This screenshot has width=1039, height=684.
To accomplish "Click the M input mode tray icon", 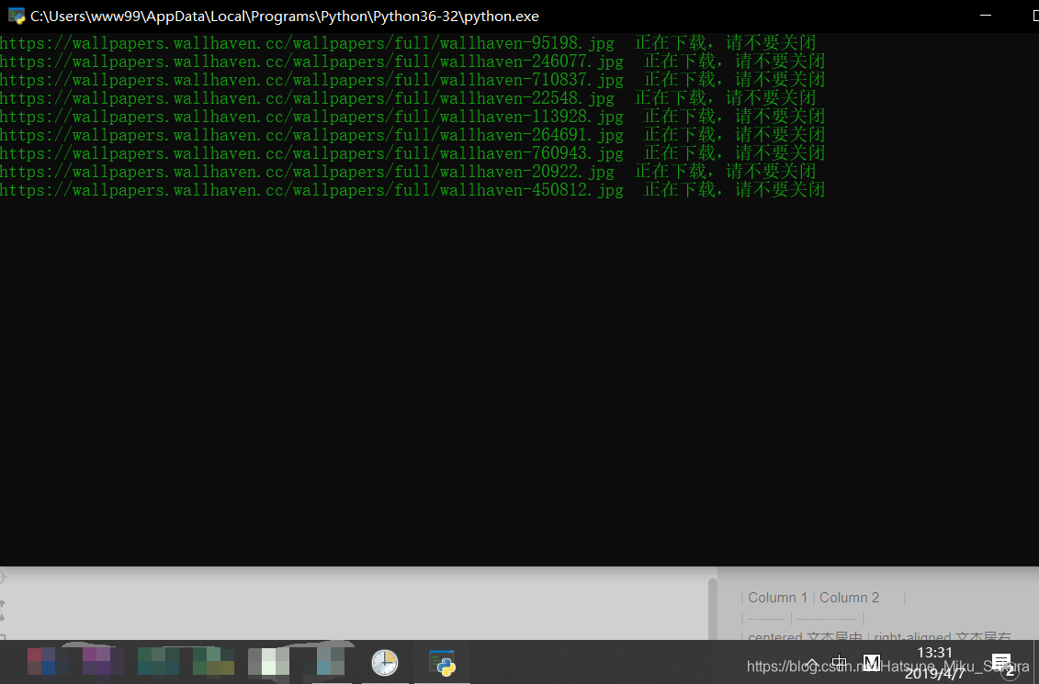I will (x=872, y=662).
